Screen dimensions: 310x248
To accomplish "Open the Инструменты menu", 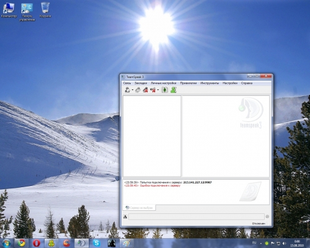I will 210,83.
